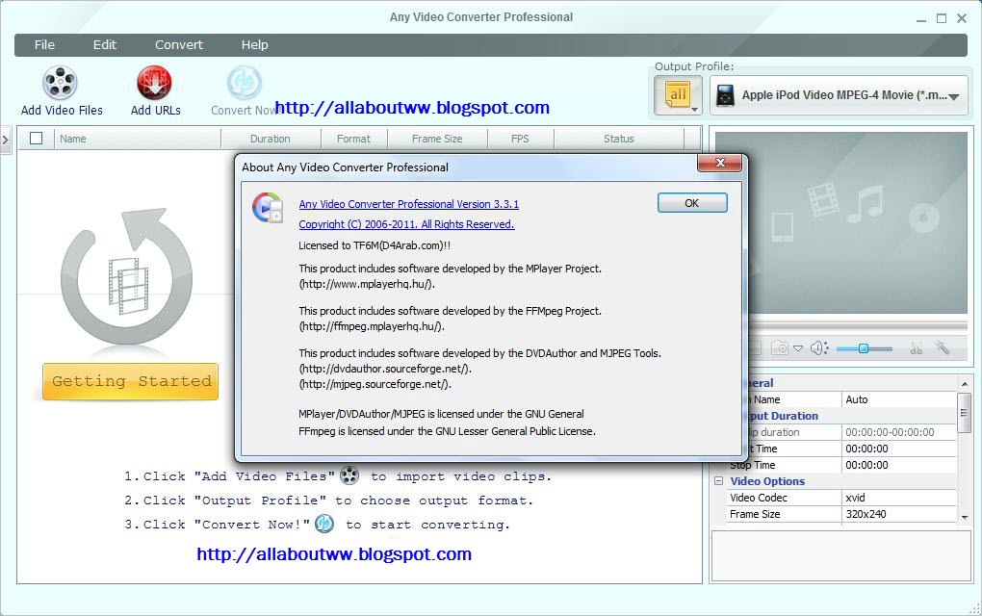The image size is (982, 616).
Task: Open the File menu
Action: (44, 45)
